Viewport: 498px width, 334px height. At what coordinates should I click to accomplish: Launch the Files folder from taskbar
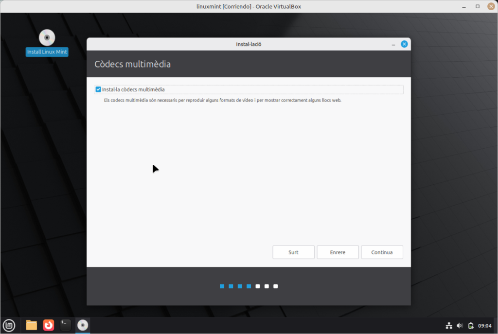pyautogui.click(x=31, y=325)
